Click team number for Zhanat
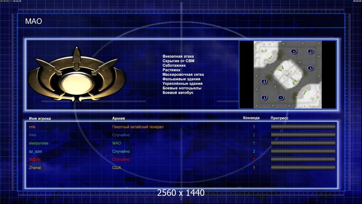 254,168
